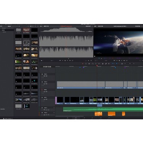
Task: Click the Master bin title above media pool
Action: tap(9, 26)
